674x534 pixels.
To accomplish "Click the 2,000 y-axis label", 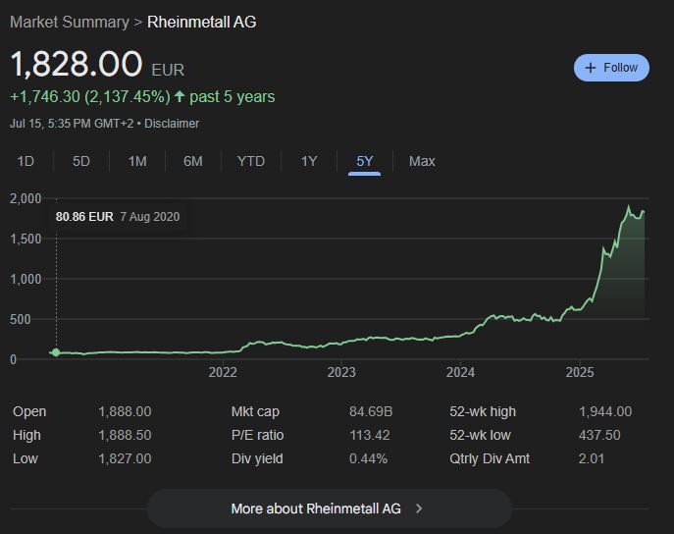I will 26,198.
